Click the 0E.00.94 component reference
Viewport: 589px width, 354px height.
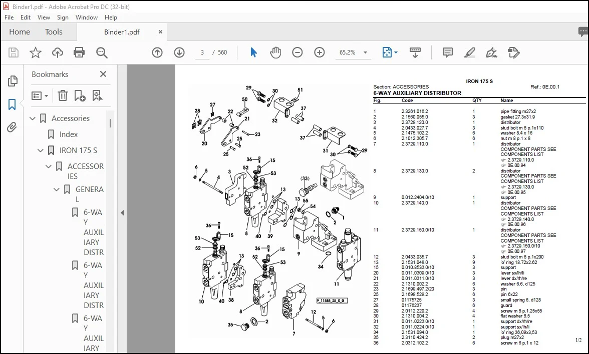[516, 165]
